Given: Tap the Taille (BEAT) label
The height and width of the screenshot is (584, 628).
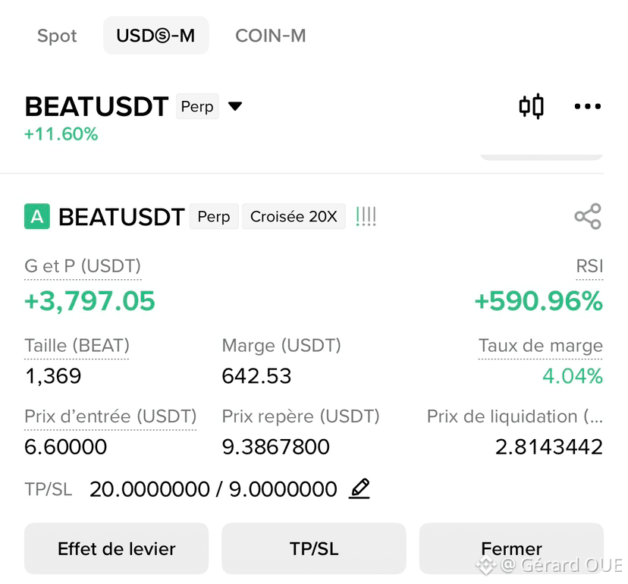Looking at the screenshot, I should [x=77, y=345].
